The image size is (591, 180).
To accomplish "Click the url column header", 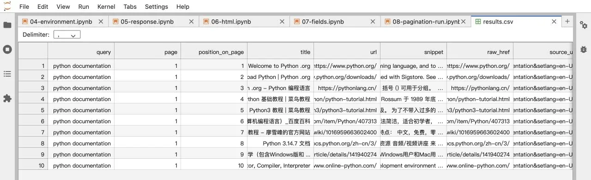I will click(x=347, y=52).
